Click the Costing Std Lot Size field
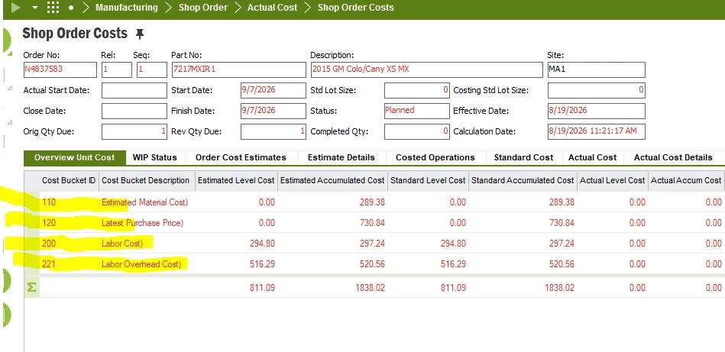The width and height of the screenshot is (725, 352). click(x=597, y=91)
